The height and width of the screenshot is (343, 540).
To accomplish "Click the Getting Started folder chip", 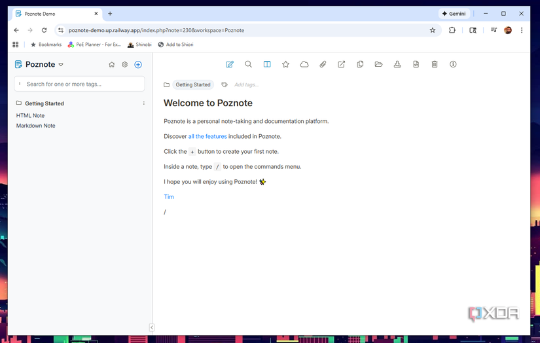I will pos(193,84).
